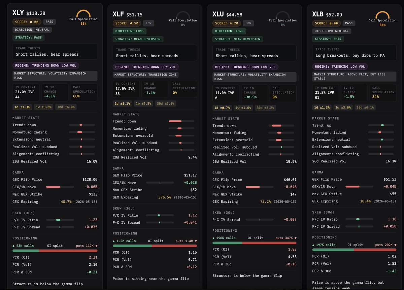This screenshot has height=290, width=404.
Task: Click XLY IV Context 21.0% IVR box
Action: coord(26,92)
